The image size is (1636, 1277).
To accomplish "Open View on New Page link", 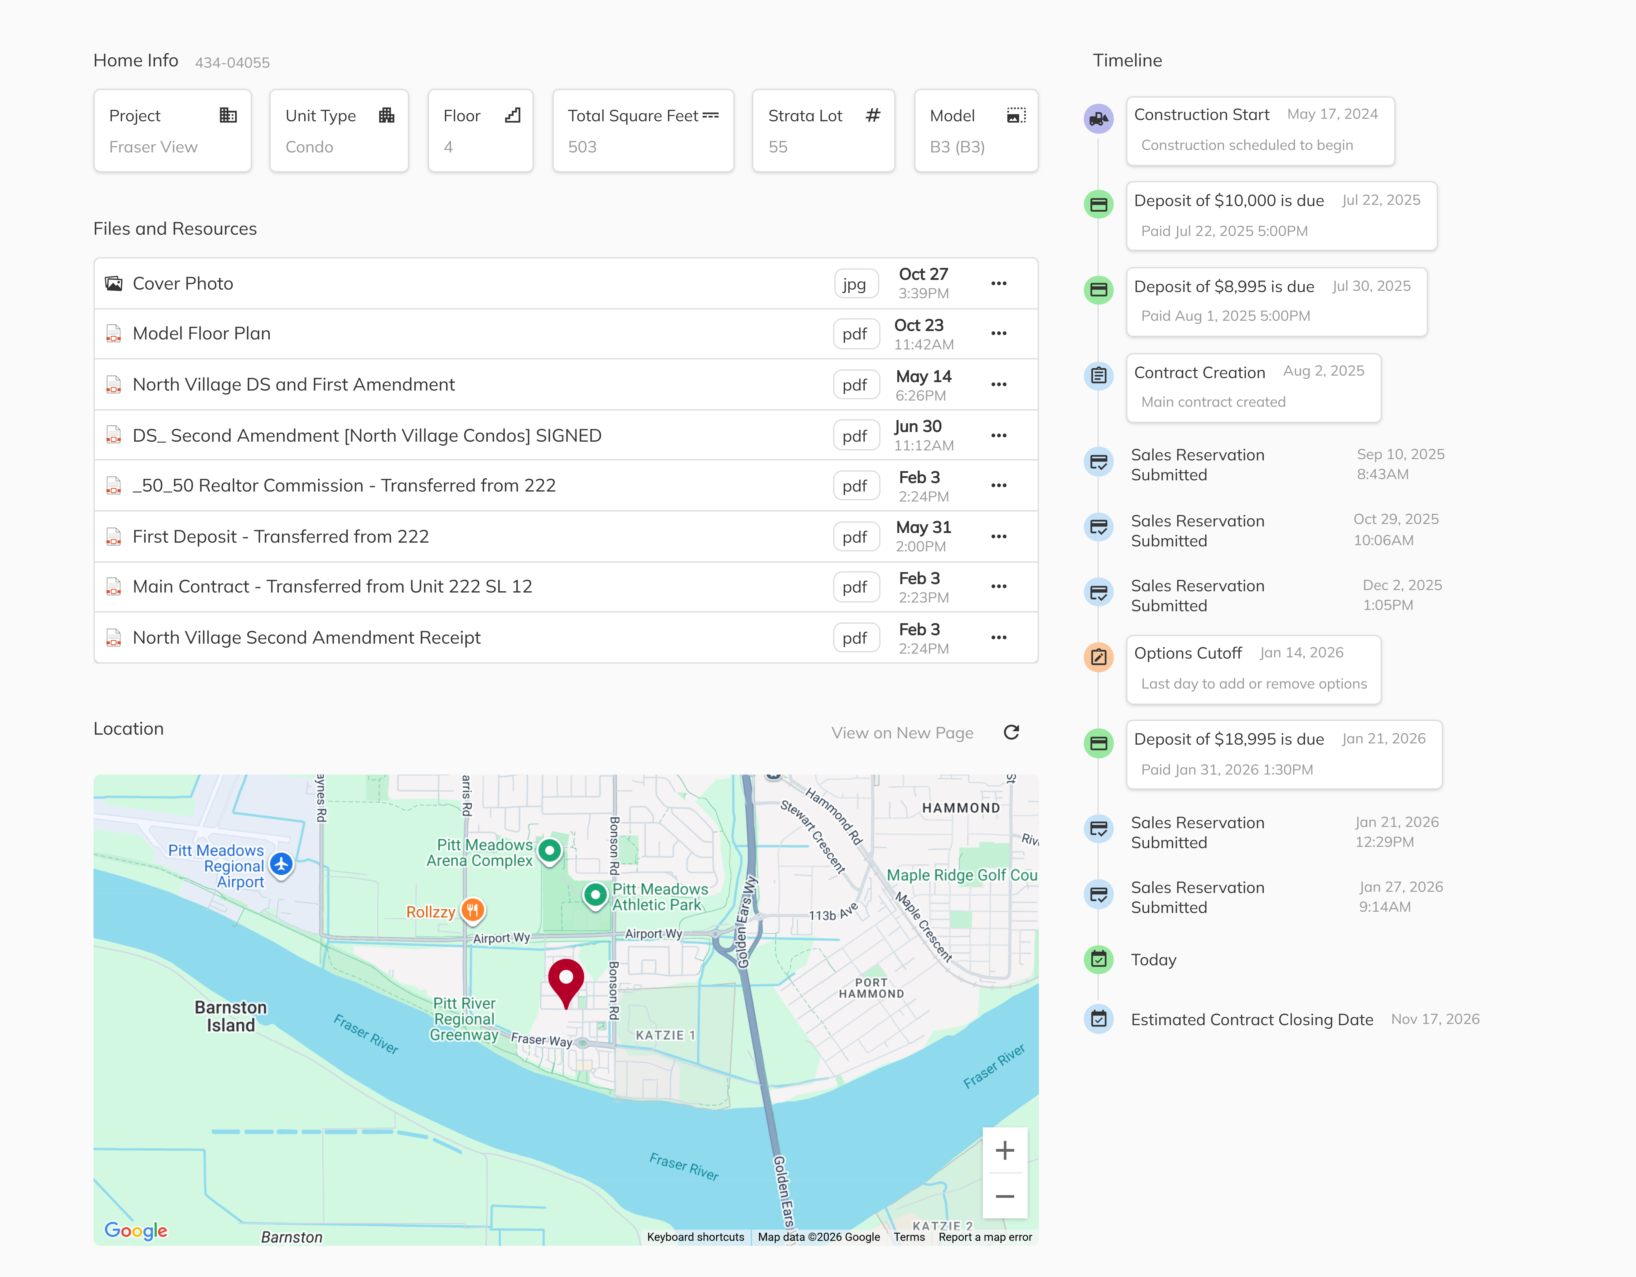I will (902, 733).
